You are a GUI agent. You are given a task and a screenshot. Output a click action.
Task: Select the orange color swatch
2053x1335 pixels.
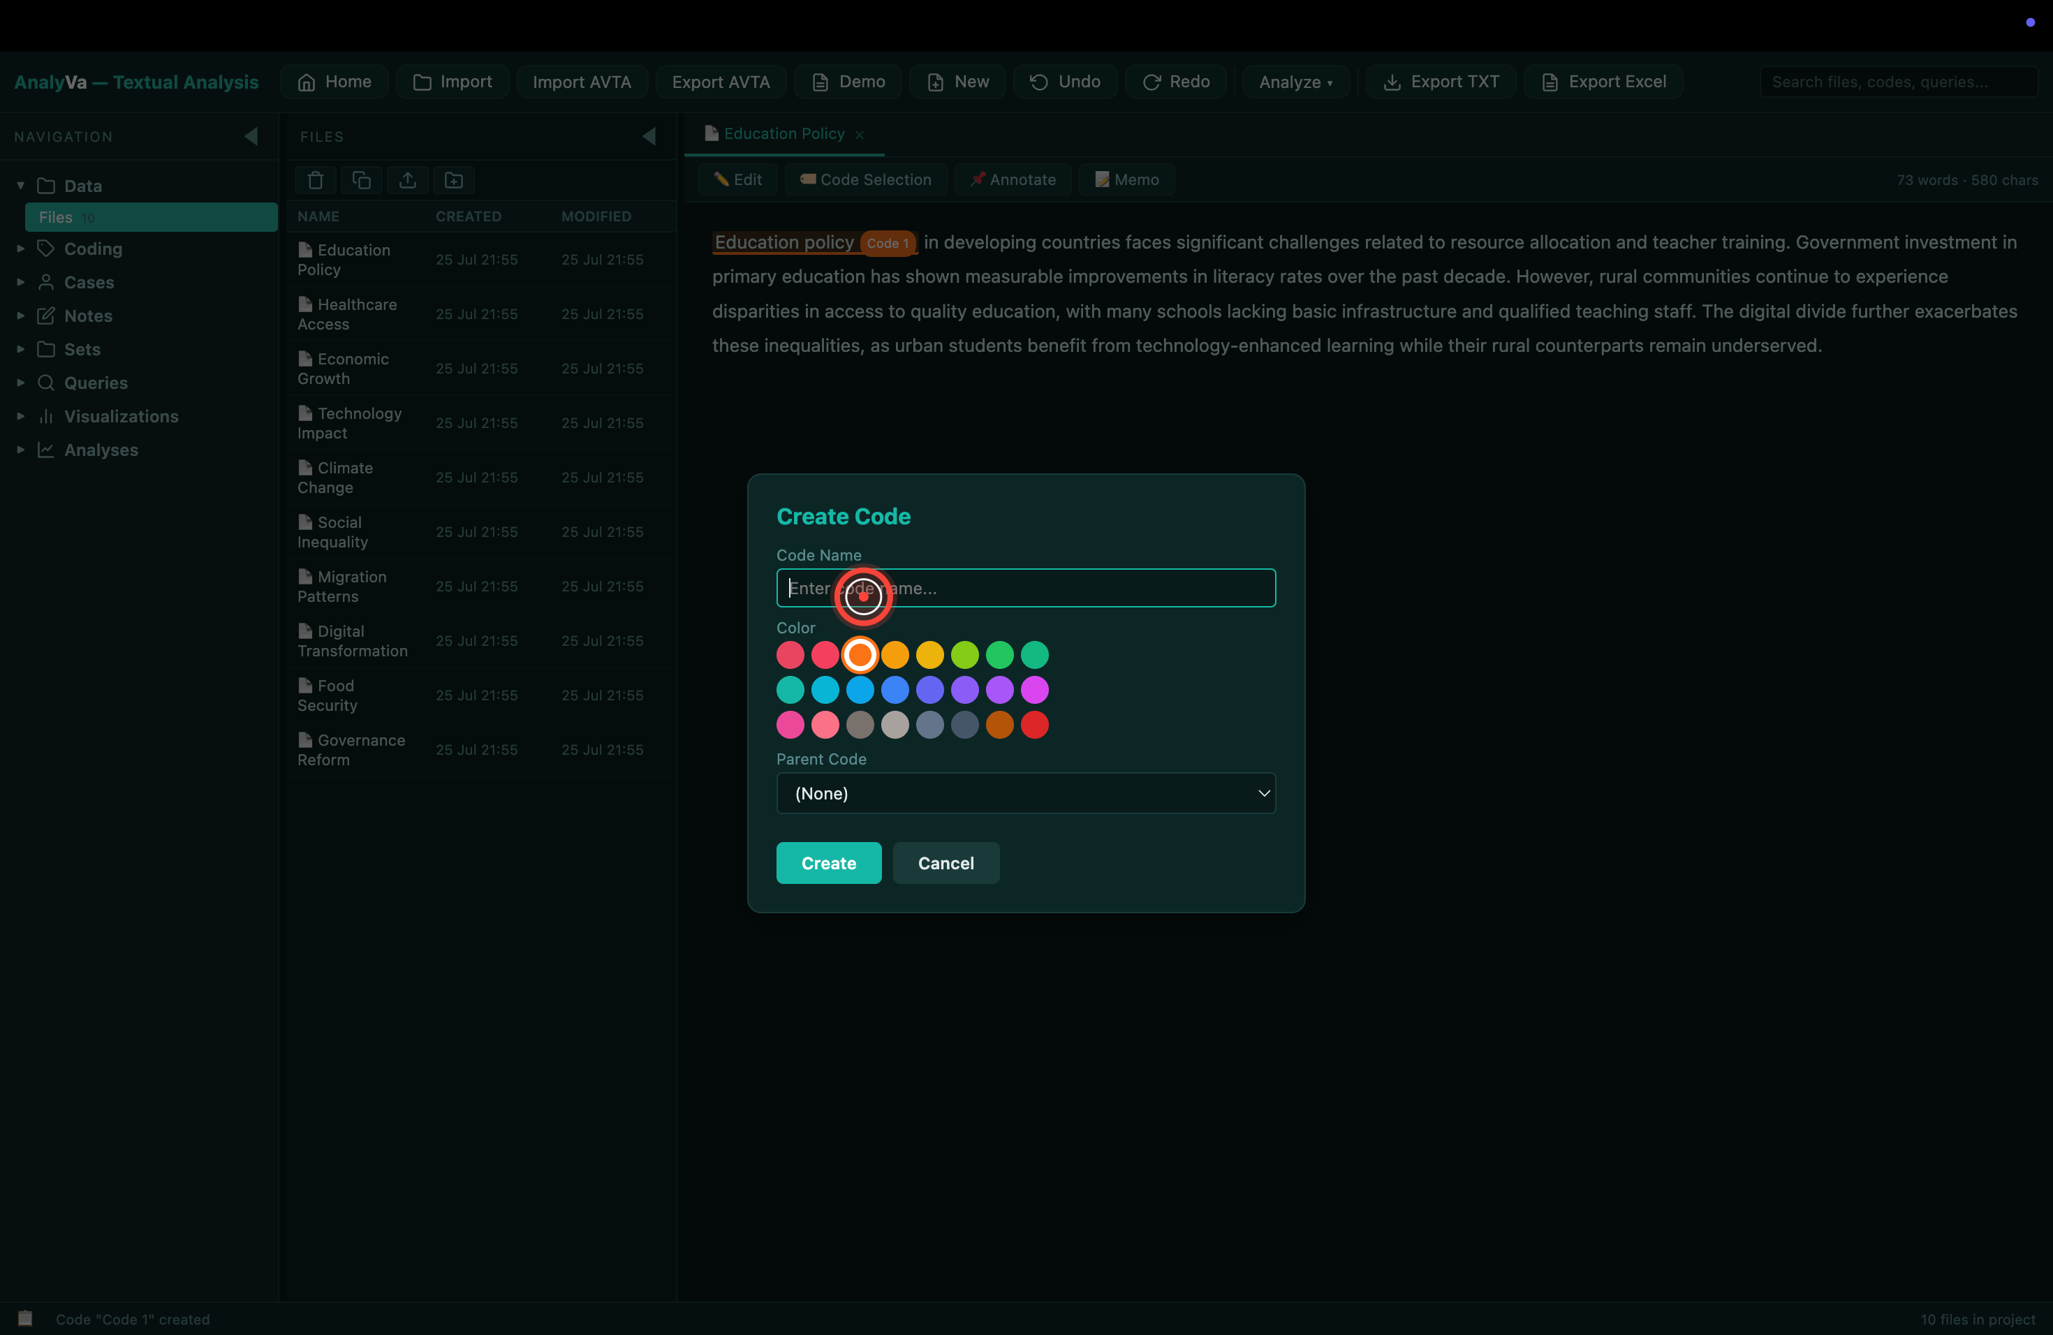[x=860, y=656]
